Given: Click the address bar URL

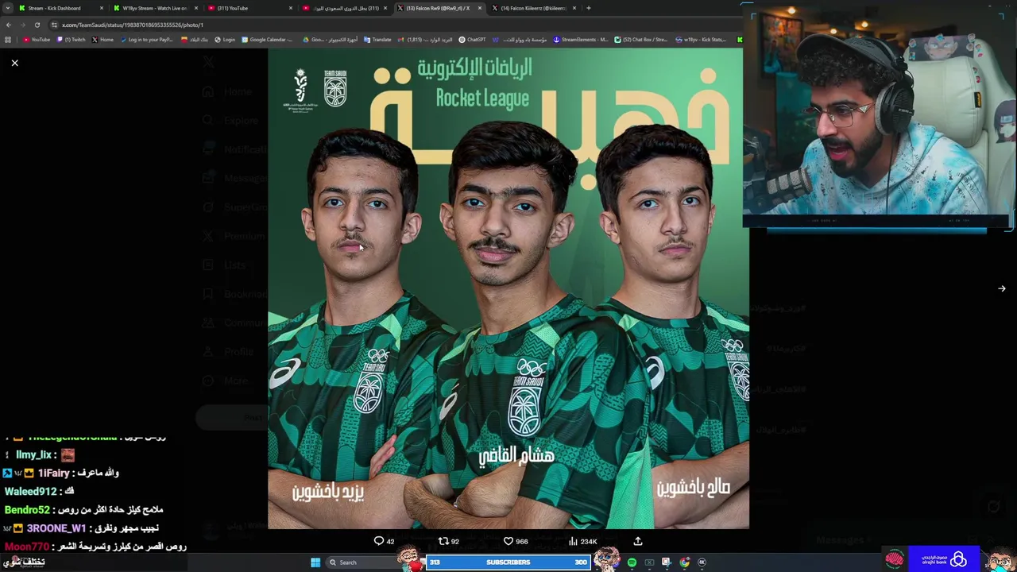Looking at the screenshot, I should (133, 25).
